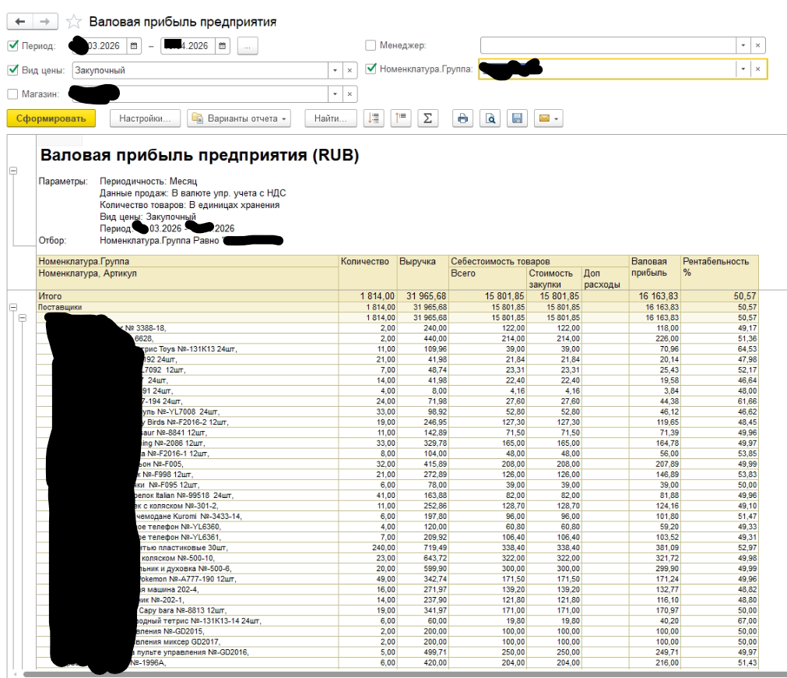Collapse all groups toolbar icon

coord(400,118)
